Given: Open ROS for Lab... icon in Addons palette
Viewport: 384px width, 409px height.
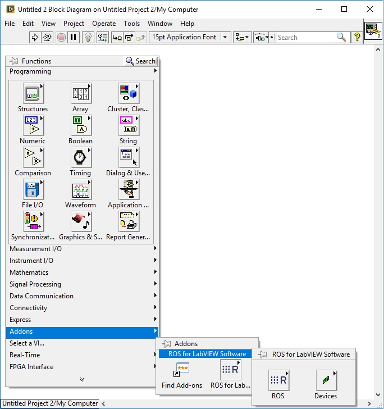Looking at the screenshot, I should pos(230,370).
